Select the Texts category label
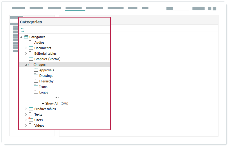 (x=38, y=114)
